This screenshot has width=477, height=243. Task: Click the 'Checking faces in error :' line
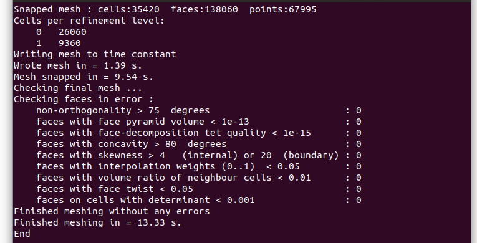[x=84, y=99]
